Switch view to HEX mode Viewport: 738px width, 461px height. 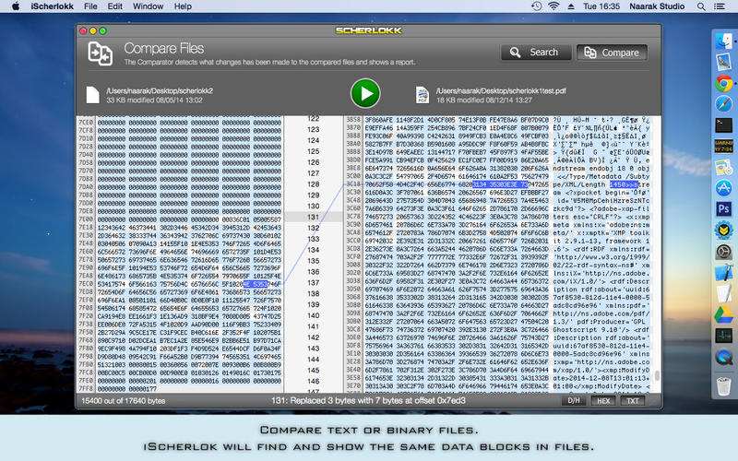point(603,401)
